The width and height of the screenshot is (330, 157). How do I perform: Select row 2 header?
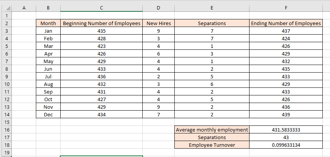(x=7, y=23)
